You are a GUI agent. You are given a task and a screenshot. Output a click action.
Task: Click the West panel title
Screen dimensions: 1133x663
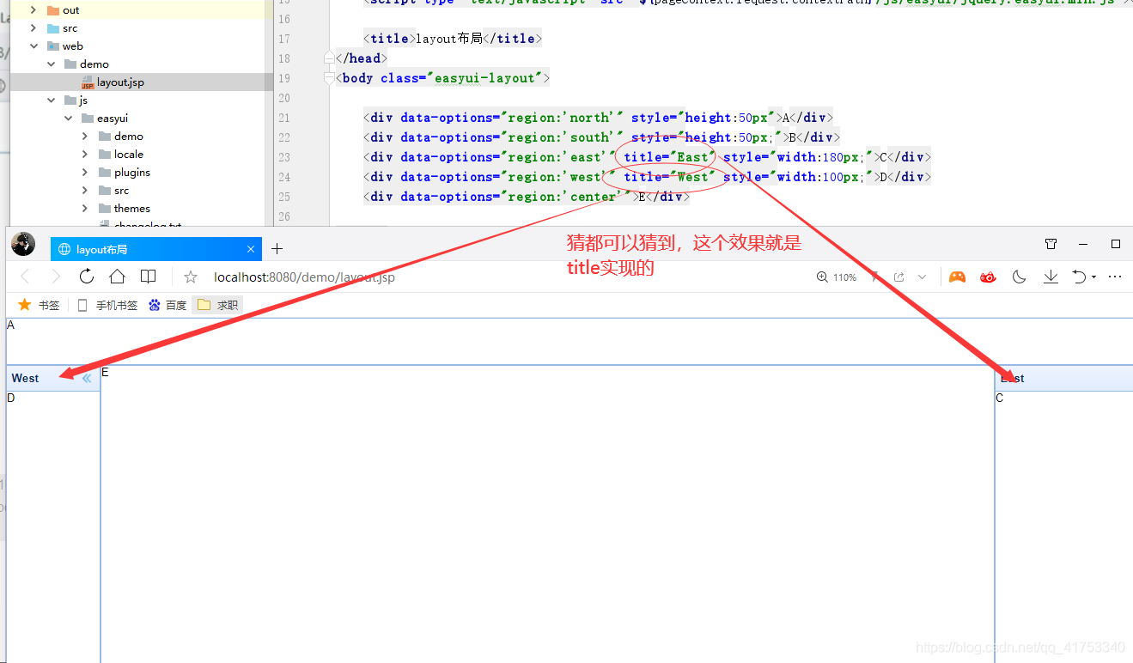tap(25, 378)
